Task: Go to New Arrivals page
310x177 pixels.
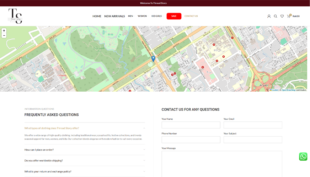Action: tap(114, 16)
